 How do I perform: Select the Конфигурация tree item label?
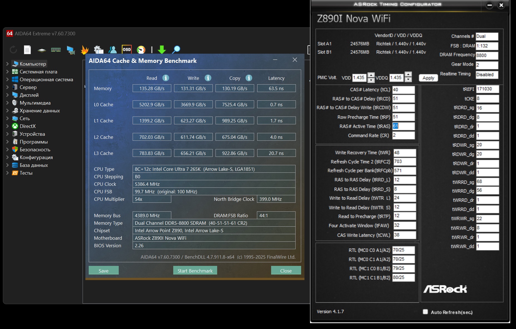point(36,157)
